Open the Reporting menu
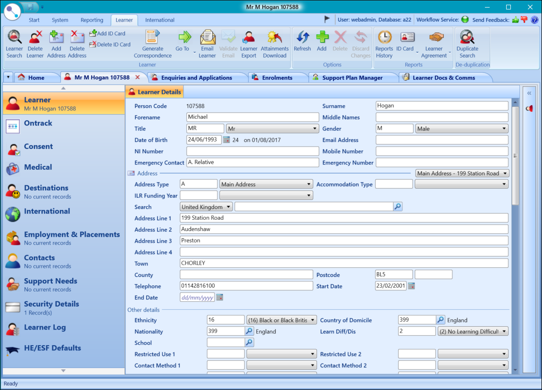 [92, 20]
